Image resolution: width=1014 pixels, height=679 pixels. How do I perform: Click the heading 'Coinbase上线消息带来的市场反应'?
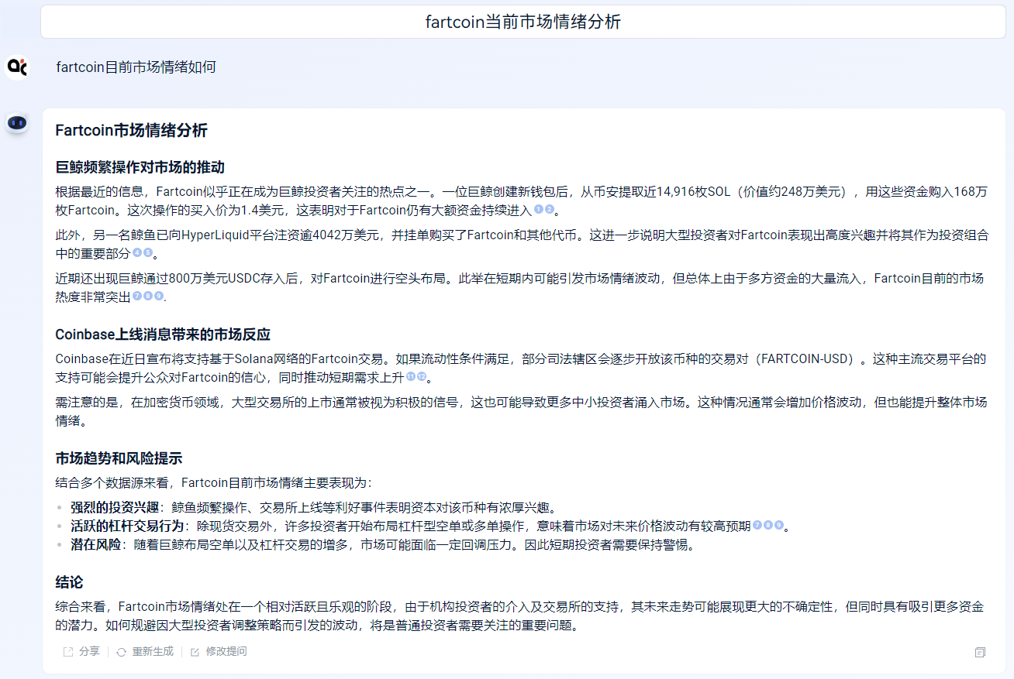[x=163, y=334]
